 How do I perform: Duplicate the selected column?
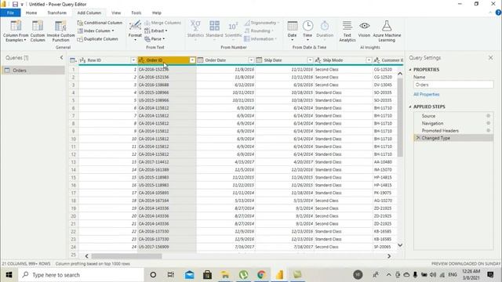[97, 39]
